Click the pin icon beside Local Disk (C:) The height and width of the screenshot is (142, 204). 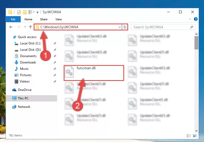click(55, 43)
